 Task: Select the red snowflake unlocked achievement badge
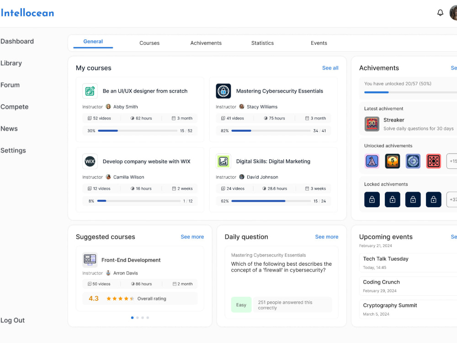click(433, 161)
